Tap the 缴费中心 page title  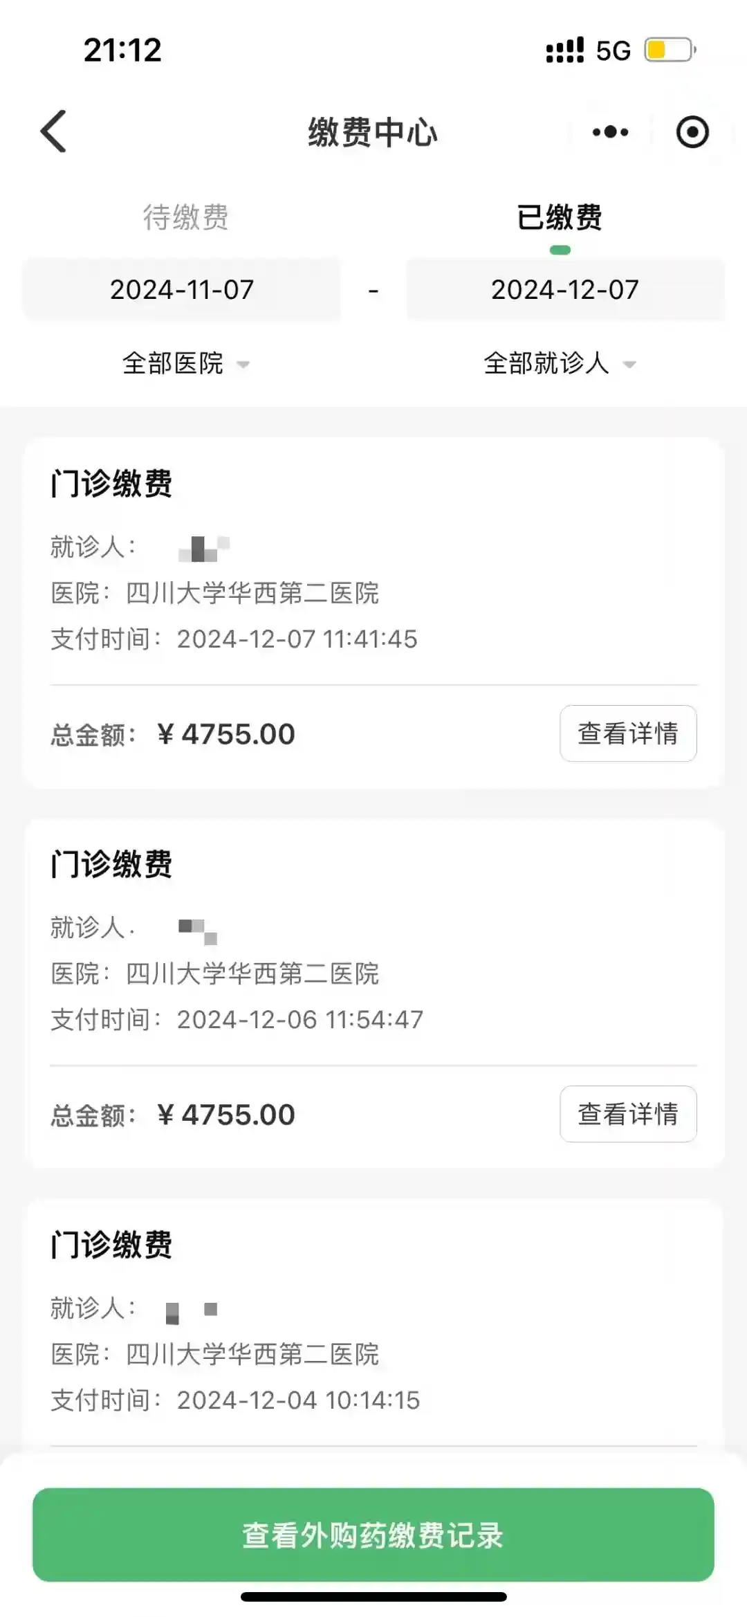click(x=373, y=132)
